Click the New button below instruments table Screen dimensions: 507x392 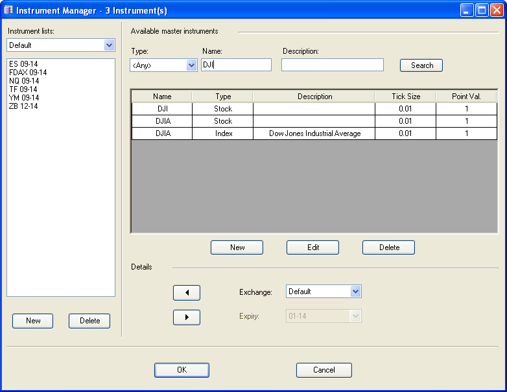coord(237,248)
